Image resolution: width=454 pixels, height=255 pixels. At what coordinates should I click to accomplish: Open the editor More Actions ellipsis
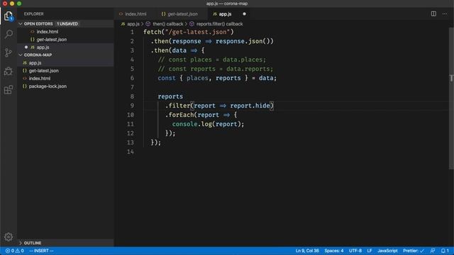coord(445,14)
